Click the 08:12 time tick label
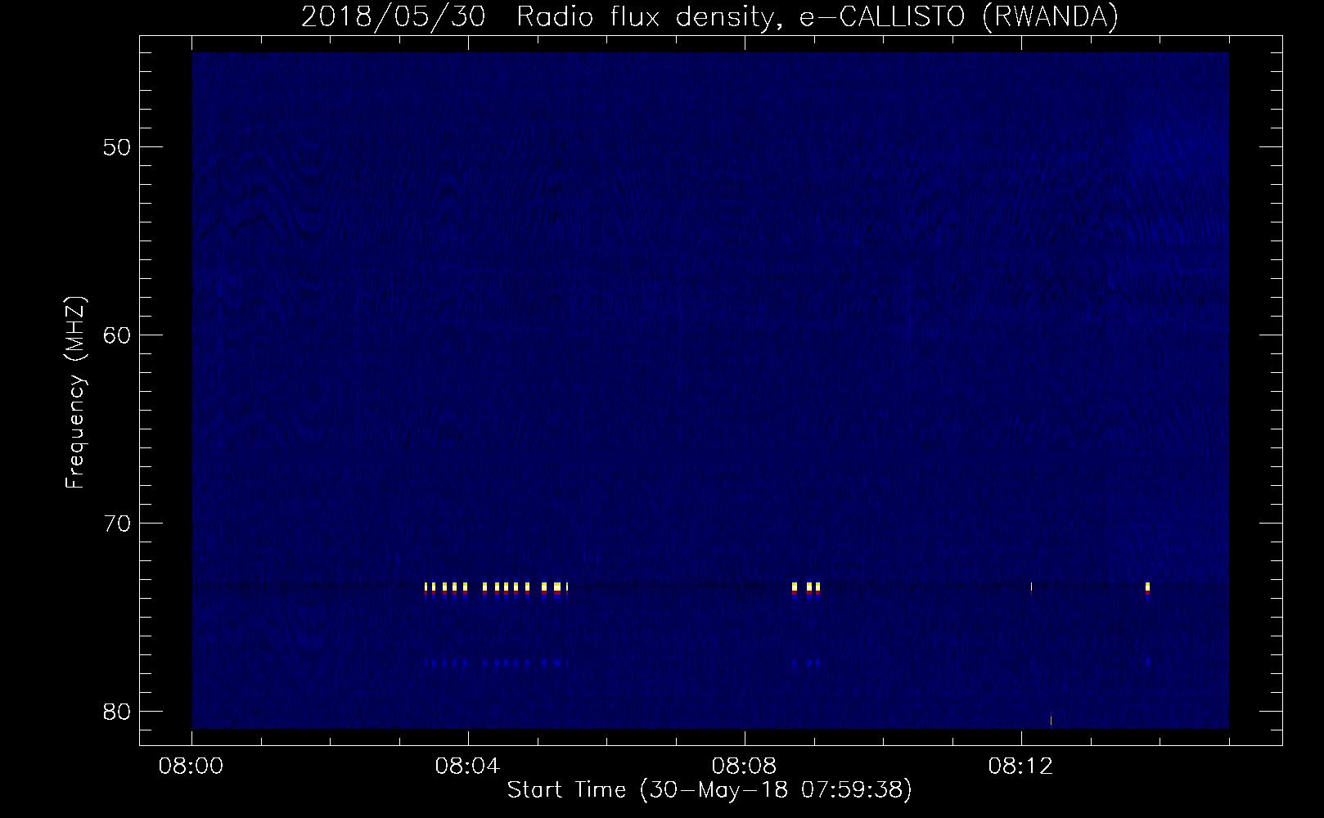 (x=1020, y=767)
